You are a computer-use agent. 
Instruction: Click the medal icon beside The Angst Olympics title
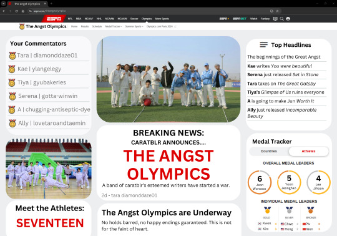click(x=22, y=27)
